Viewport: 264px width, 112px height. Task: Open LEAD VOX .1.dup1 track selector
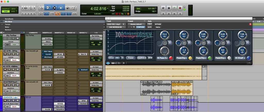114,24
